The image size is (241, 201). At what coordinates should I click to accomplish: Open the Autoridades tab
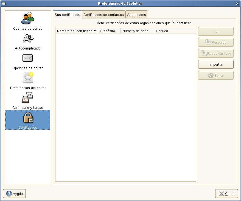(x=136, y=15)
